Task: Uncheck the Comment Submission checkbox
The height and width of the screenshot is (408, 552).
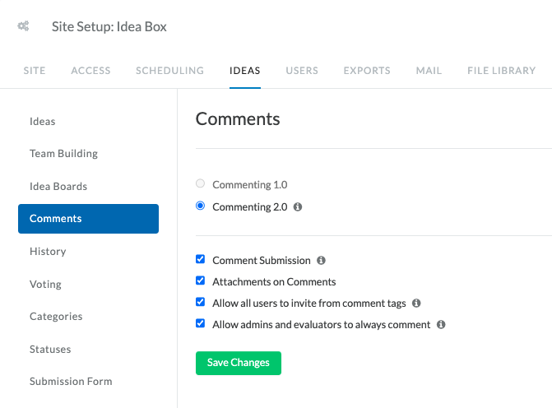Action: (200, 259)
